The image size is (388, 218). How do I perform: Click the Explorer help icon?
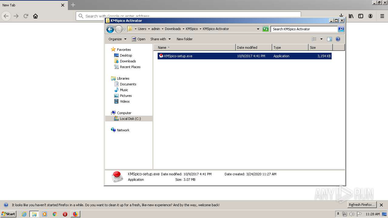(338, 39)
